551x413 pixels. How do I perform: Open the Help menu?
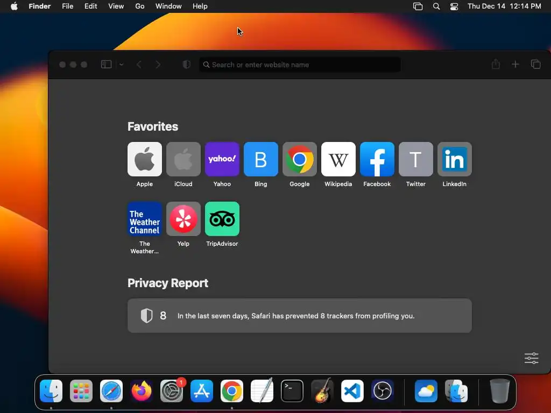200,6
